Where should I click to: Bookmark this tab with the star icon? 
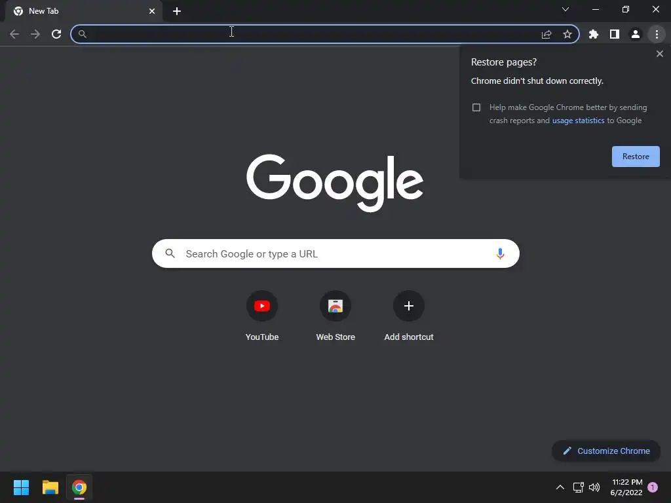click(x=567, y=34)
